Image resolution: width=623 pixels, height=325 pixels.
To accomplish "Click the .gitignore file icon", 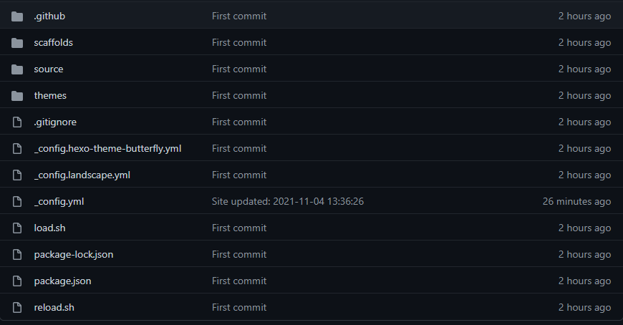I will (17, 122).
